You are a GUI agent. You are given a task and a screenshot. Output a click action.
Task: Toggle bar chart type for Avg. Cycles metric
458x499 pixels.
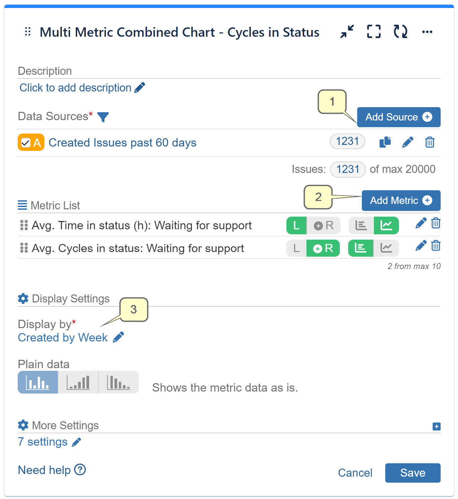point(361,248)
